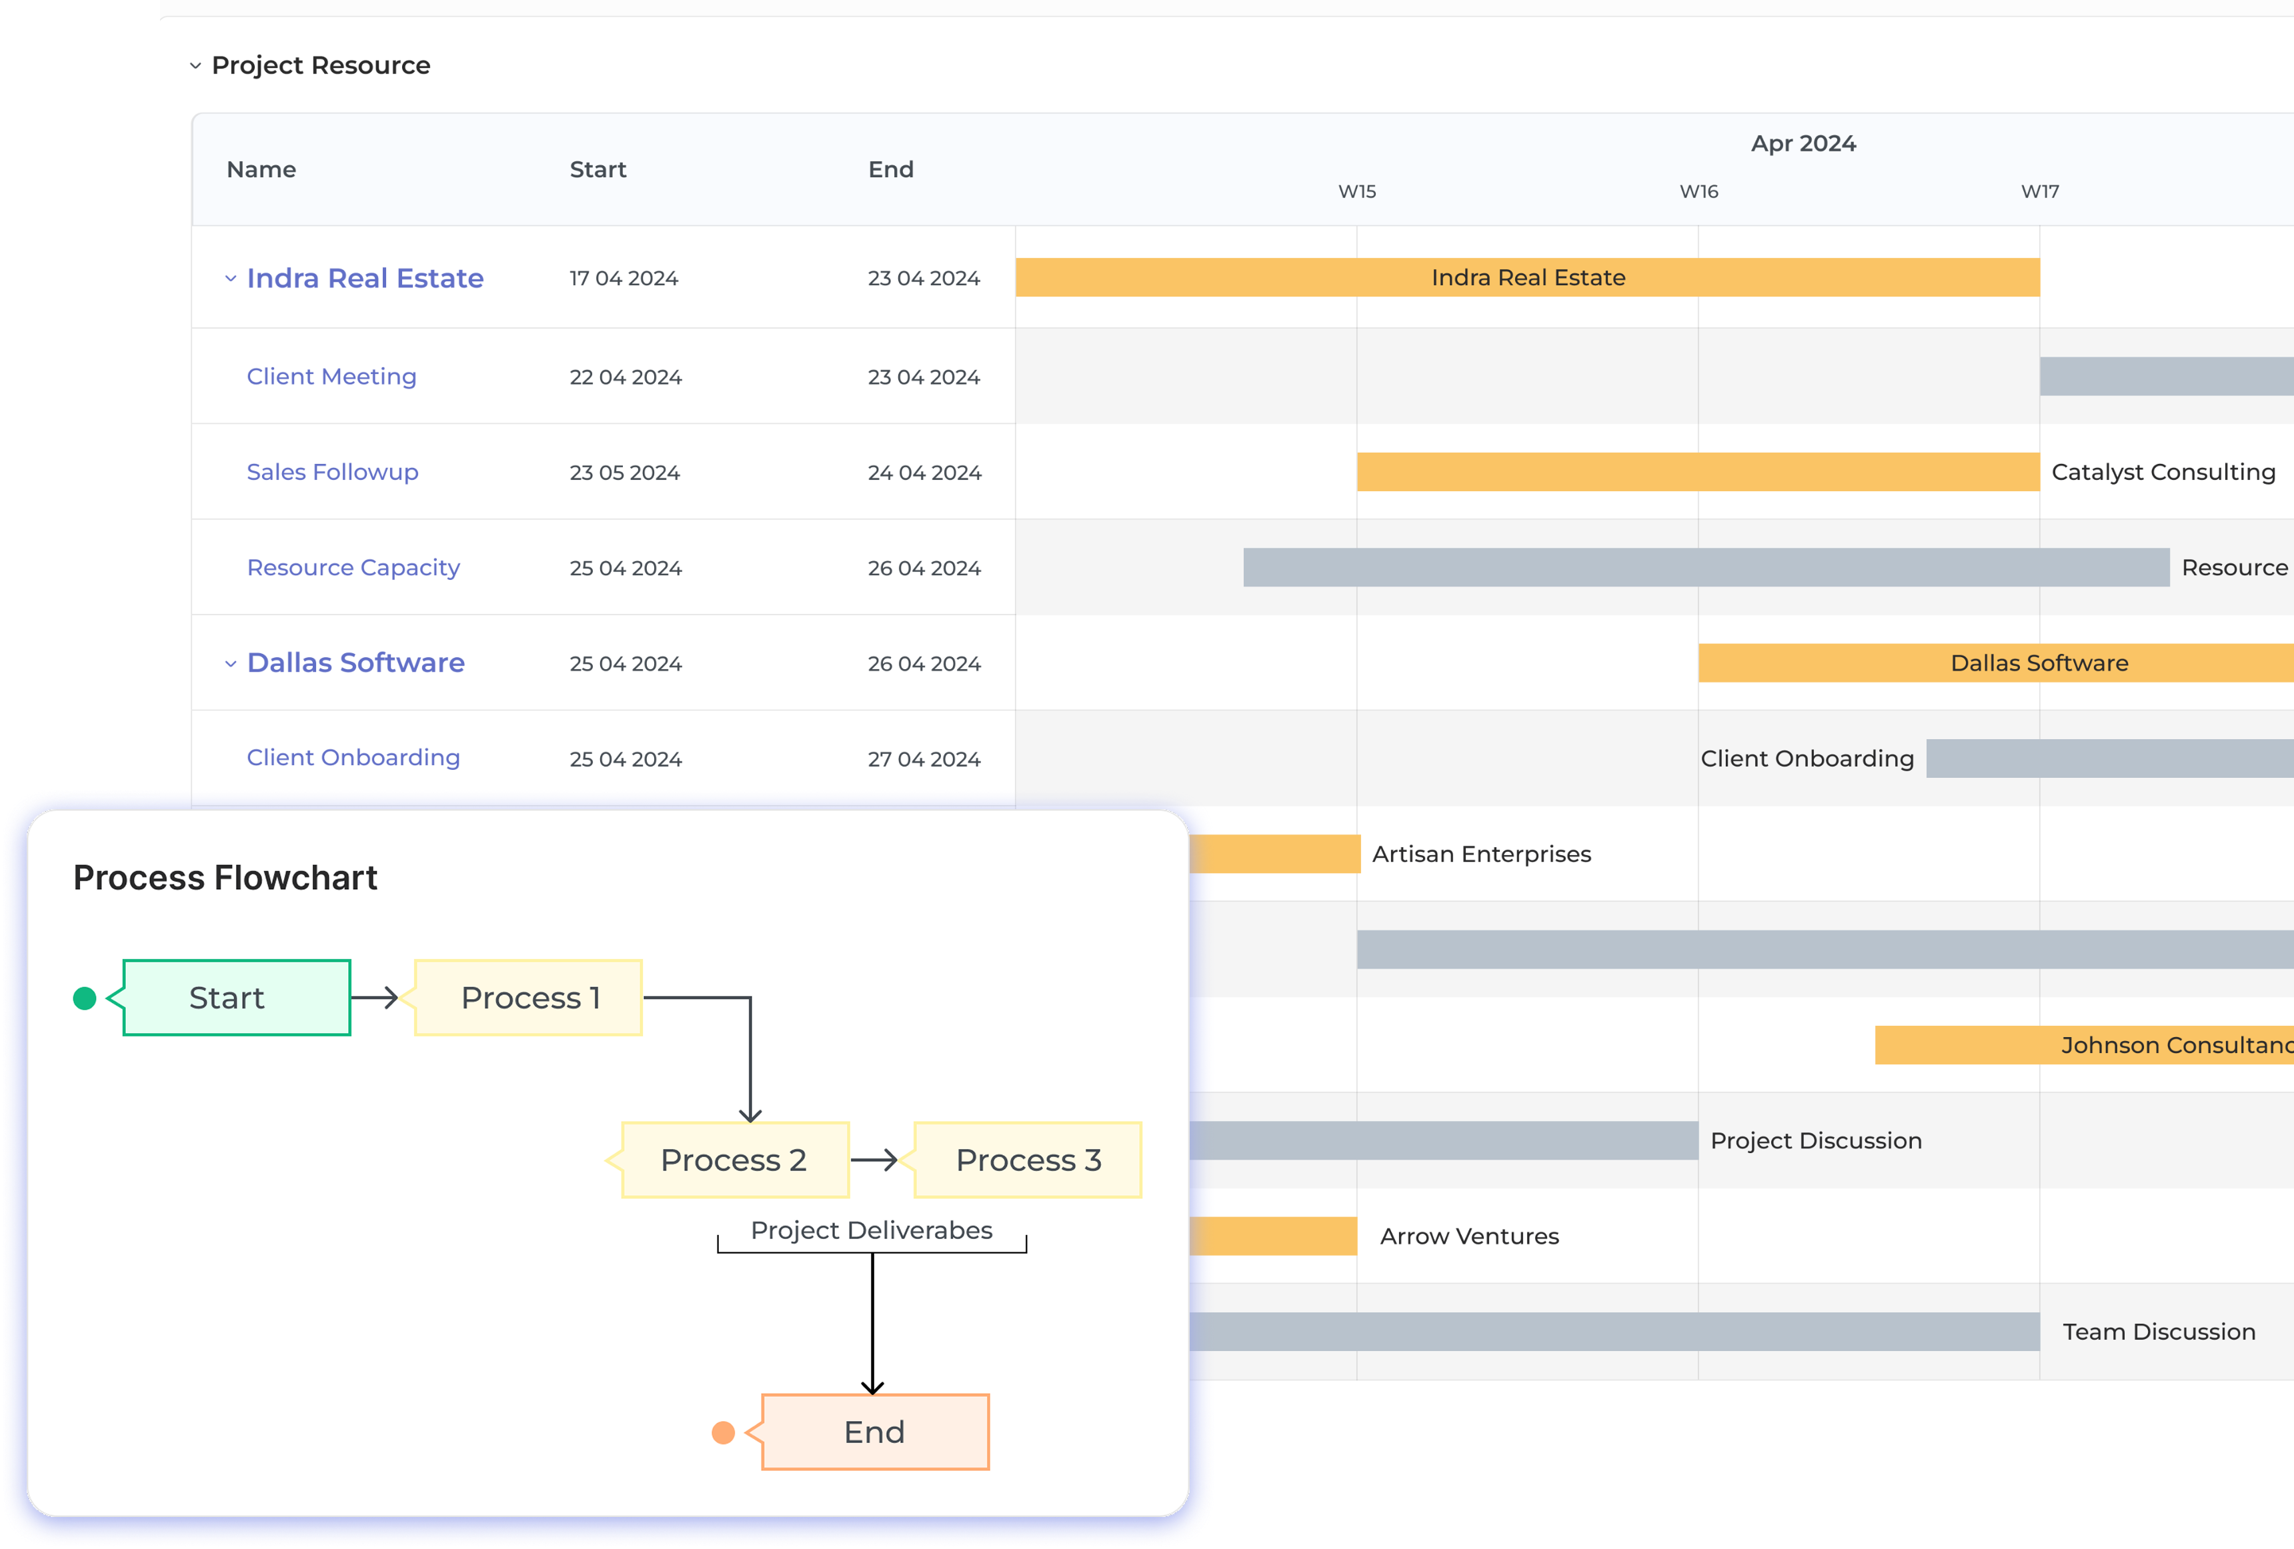
Task: Click the orange end node dot
Action: (724, 1432)
